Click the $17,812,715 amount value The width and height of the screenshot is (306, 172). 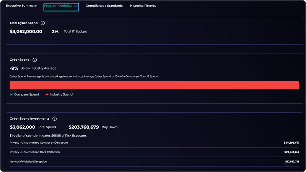[291, 162]
